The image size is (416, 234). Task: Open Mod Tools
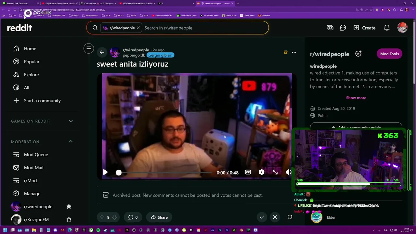click(x=389, y=54)
